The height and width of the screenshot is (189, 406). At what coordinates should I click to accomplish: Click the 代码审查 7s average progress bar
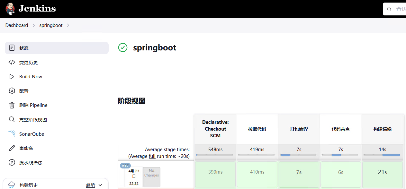coord(340,155)
